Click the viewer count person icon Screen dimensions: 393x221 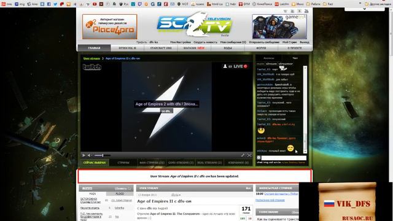225,66
